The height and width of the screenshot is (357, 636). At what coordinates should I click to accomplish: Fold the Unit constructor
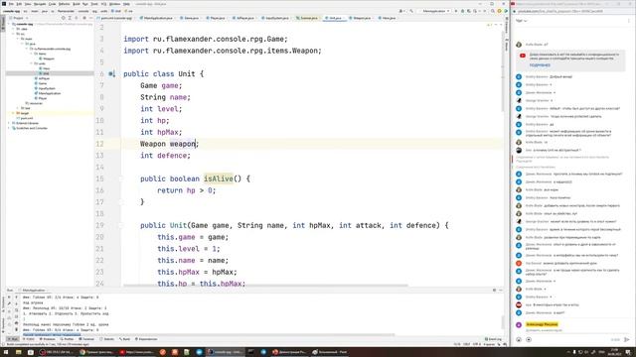[x=121, y=225]
